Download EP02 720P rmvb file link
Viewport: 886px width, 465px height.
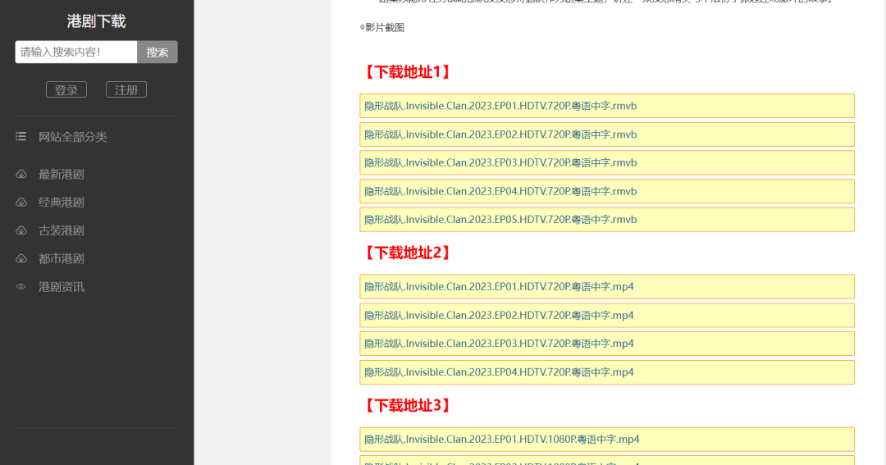(500, 134)
